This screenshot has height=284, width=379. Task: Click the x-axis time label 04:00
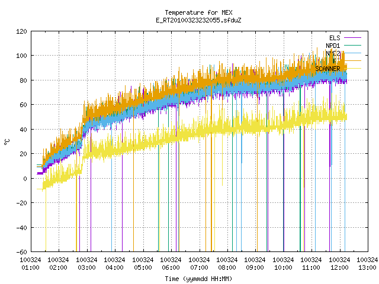click(114, 267)
